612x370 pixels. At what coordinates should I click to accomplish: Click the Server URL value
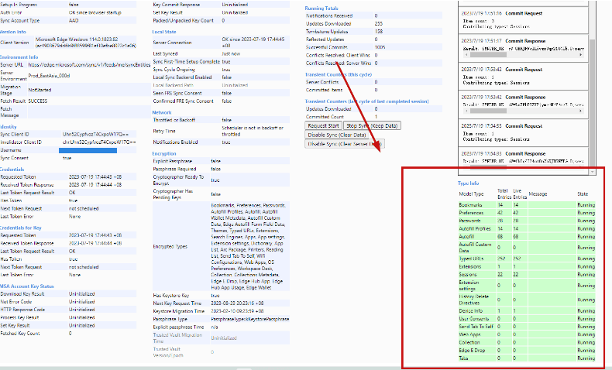(89, 65)
